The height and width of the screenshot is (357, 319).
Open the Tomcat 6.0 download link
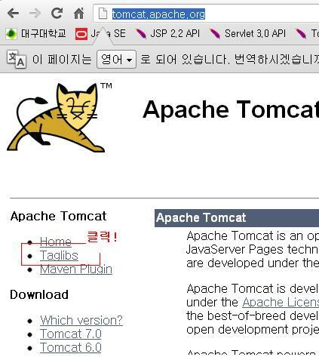pos(71,348)
